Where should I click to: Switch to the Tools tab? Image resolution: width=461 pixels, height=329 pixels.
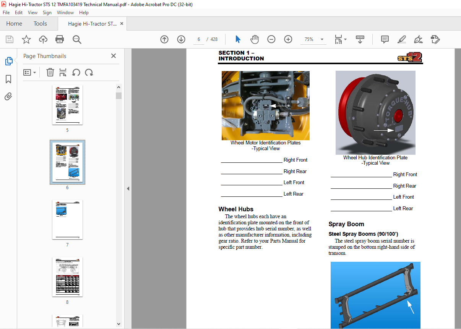(x=40, y=24)
